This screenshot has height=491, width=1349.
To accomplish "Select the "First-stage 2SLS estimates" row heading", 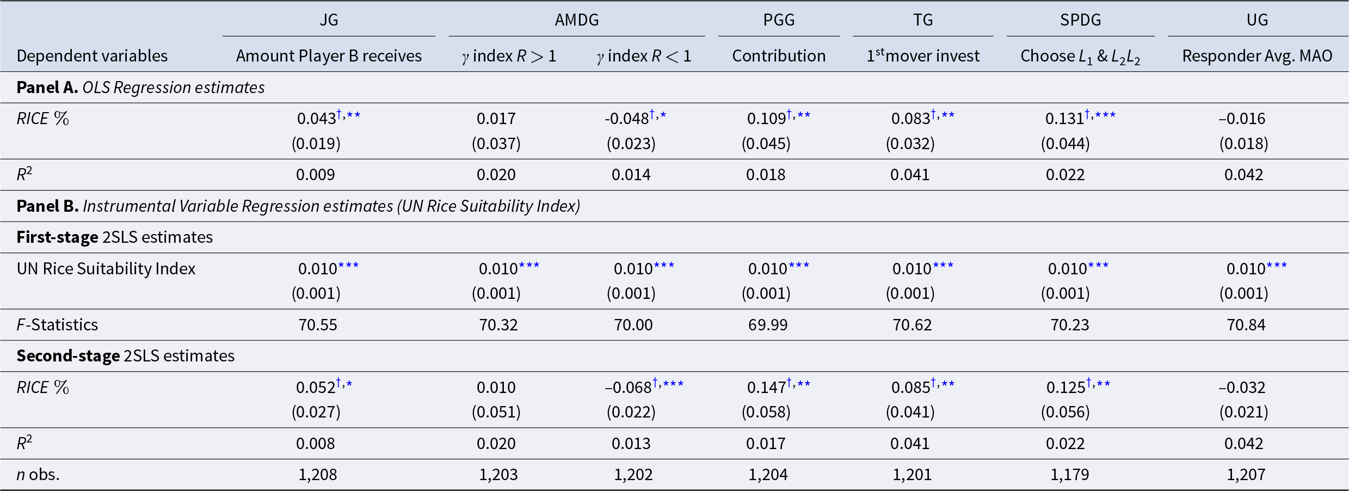I will pyautogui.click(x=114, y=237).
